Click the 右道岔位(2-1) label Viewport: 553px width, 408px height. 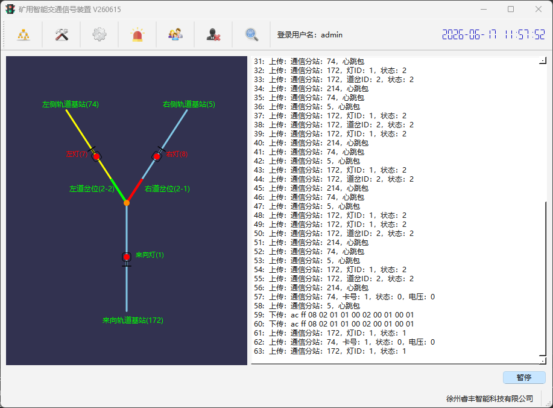(167, 189)
